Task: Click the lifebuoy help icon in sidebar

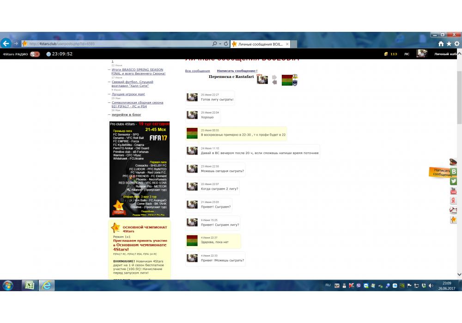Action: 453,210
